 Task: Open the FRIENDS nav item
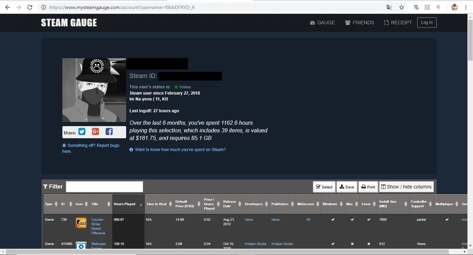(359, 23)
